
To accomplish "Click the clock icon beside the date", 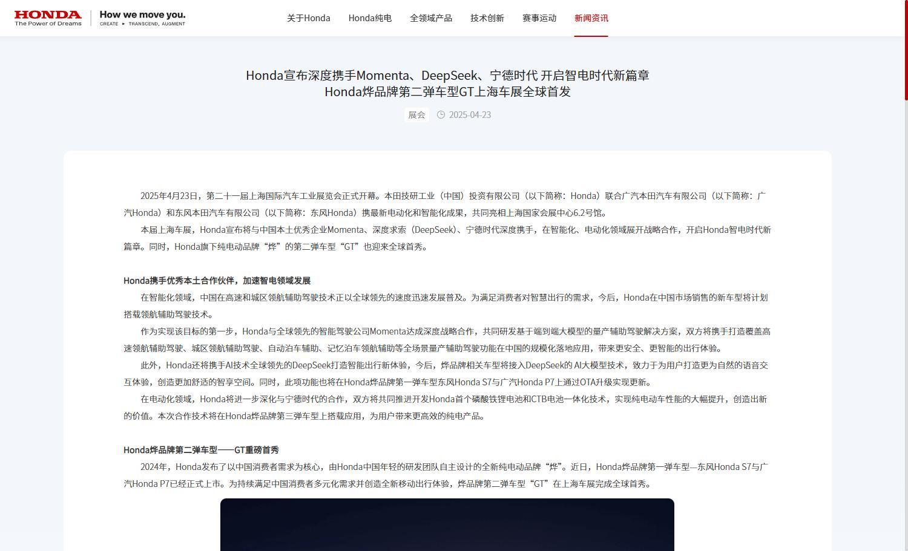I will 441,115.
